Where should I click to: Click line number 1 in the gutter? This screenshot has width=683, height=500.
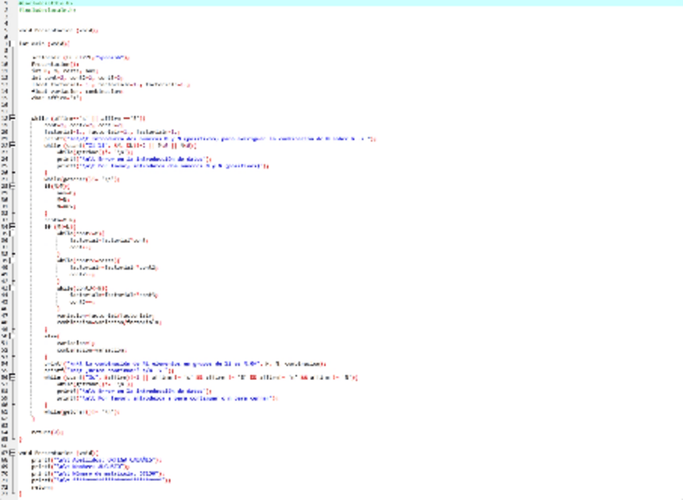pyautogui.click(x=6, y=2)
